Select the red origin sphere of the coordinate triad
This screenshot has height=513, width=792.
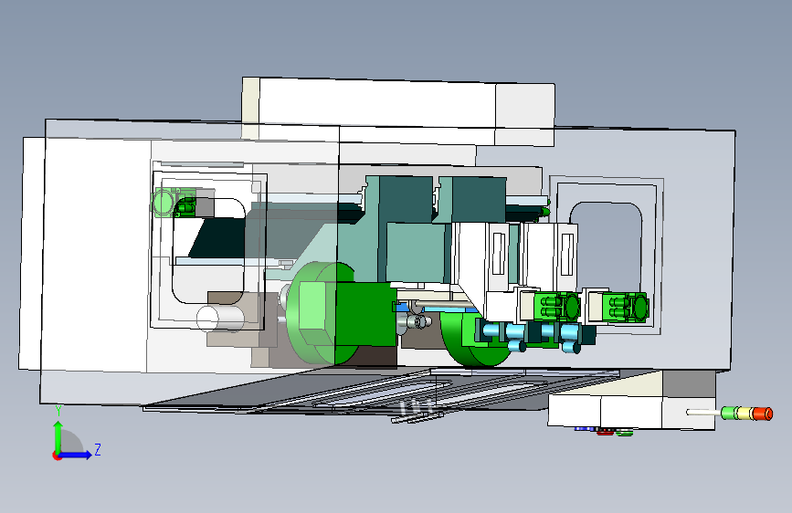(57, 455)
